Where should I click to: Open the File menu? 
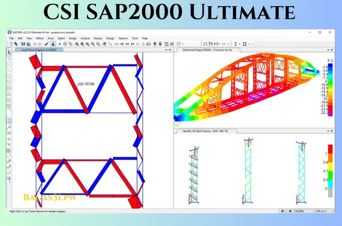[x=11, y=38]
